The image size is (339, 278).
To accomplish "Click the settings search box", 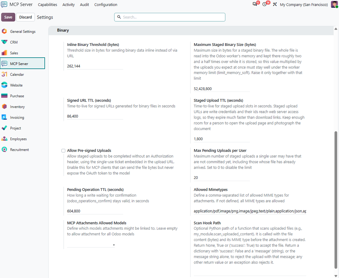I will (x=170, y=17).
